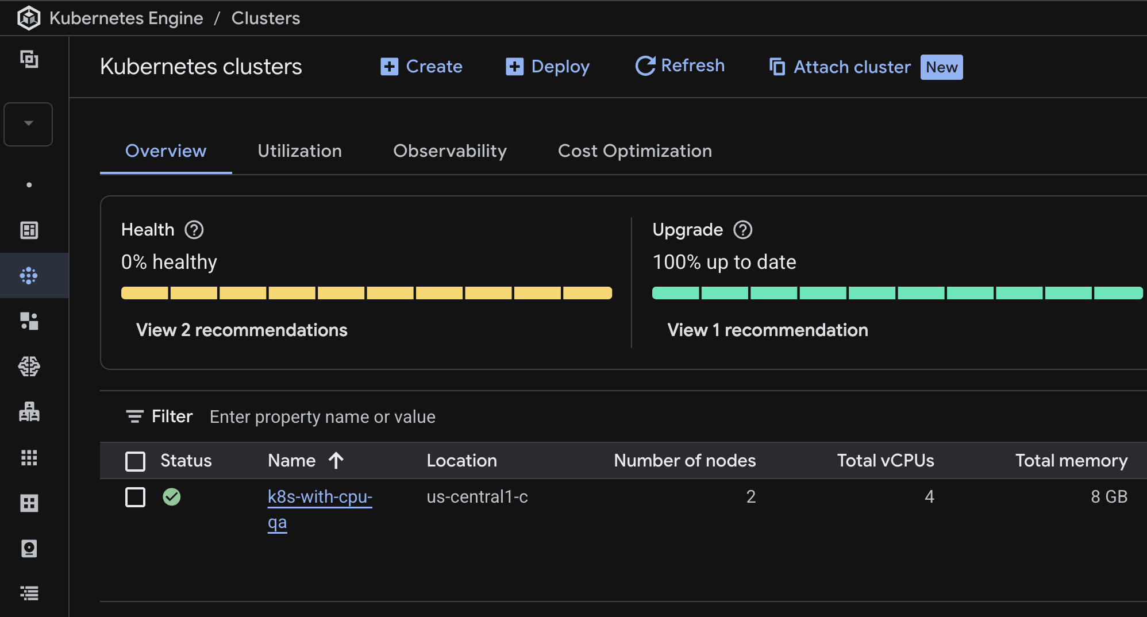1147x617 pixels.
Task: Sort by Name column arrow
Action: click(336, 461)
